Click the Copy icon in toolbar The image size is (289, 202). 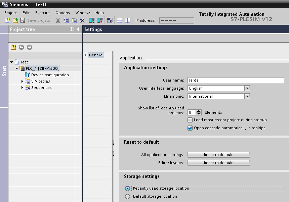coord(66,20)
